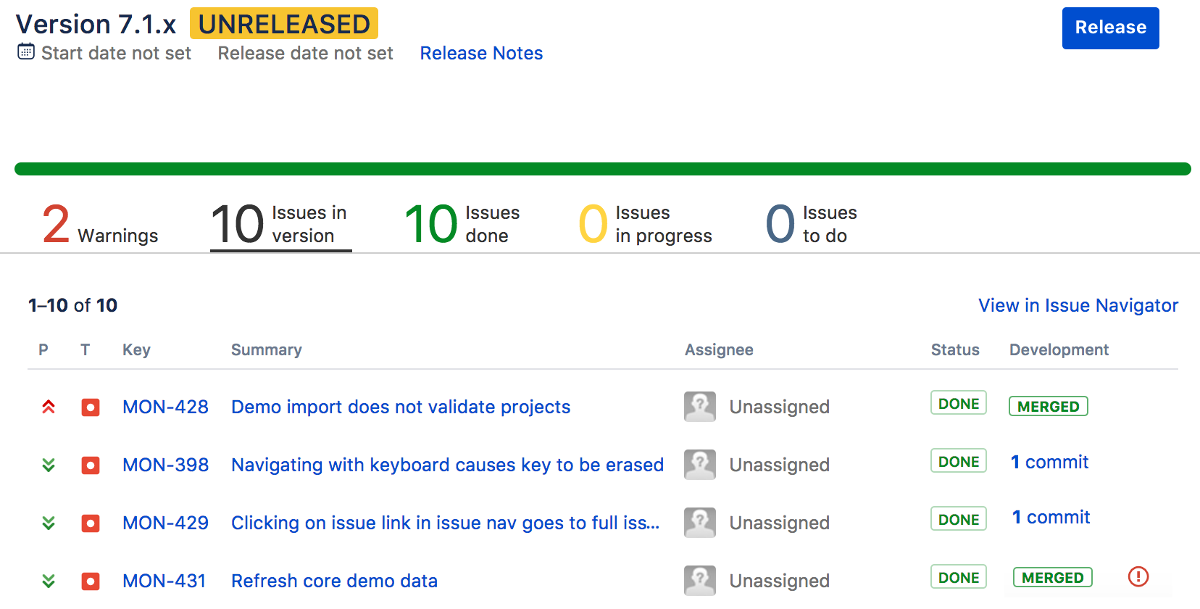Click the bug type icon for MON-398
The width and height of the screenshot is (1200, 609).
coord(91,465)
